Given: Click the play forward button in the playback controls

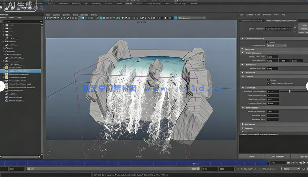Looking at the screenshot, I should [305, 163].
